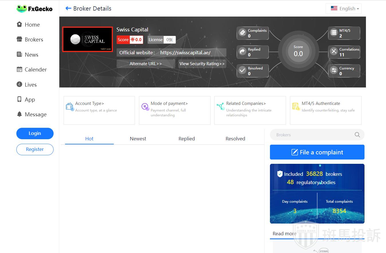386x253 pixels.
Task: Switch to the Resolved tab
Action: [x=235, y=139]
